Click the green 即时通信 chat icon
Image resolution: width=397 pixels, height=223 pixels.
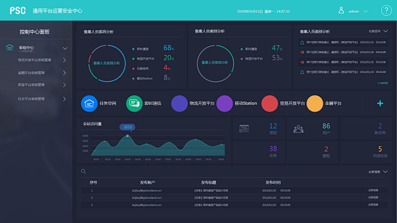pyautogui.click(x=134, y=104)
